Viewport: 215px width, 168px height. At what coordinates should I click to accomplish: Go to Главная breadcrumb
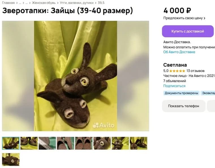coord(8,3)
